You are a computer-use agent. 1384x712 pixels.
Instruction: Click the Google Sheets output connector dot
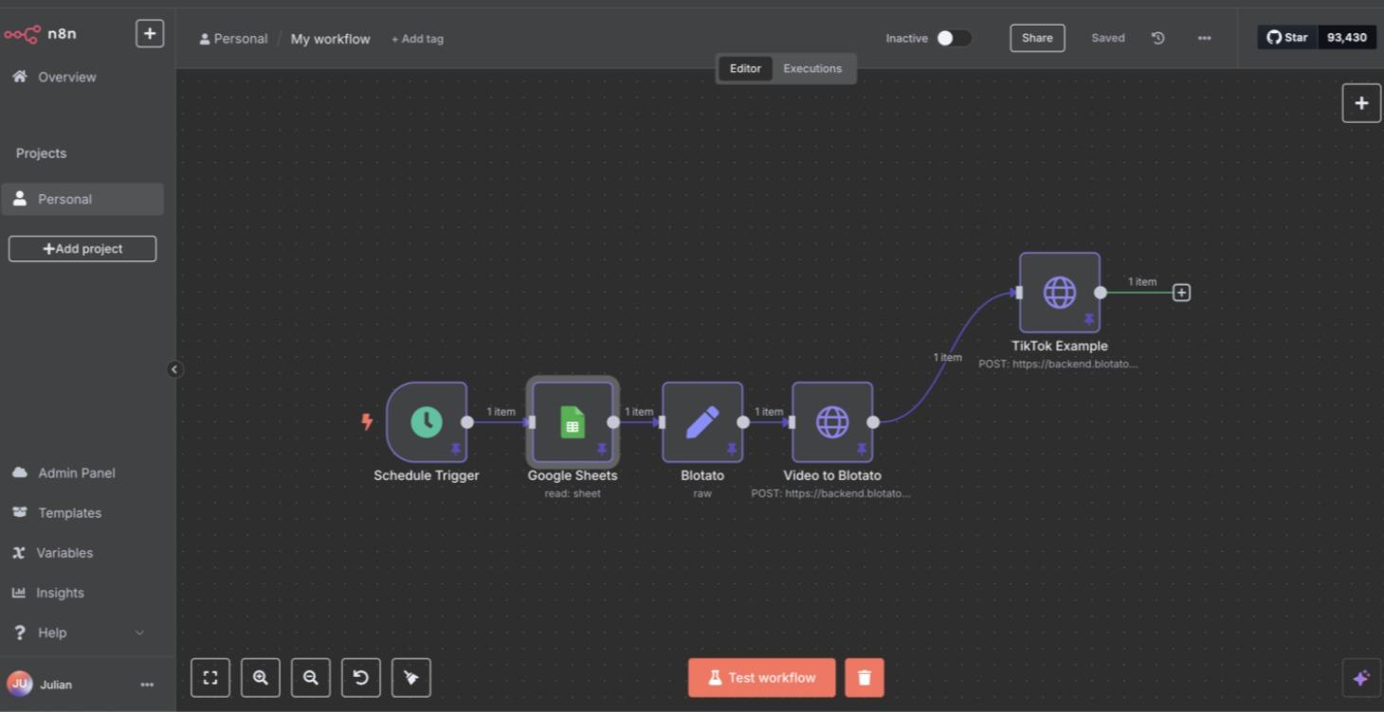tap(613, 422)
